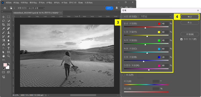Select the Gradient tool

[3, 40]
